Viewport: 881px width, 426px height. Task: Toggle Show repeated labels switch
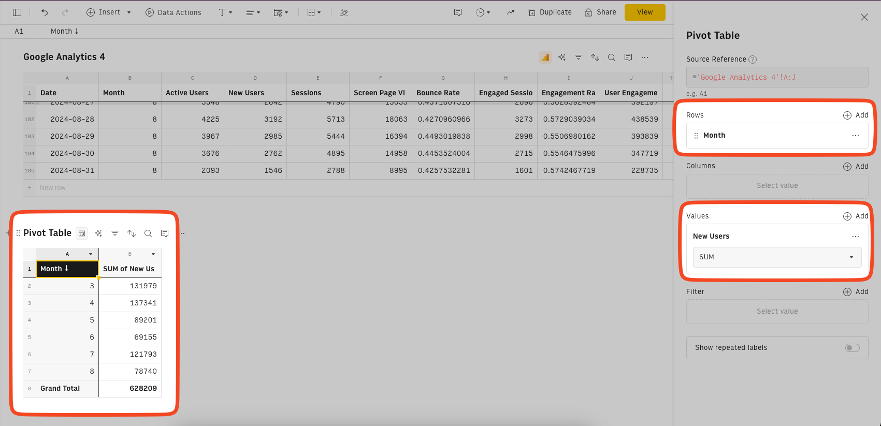tap(853, 348)
